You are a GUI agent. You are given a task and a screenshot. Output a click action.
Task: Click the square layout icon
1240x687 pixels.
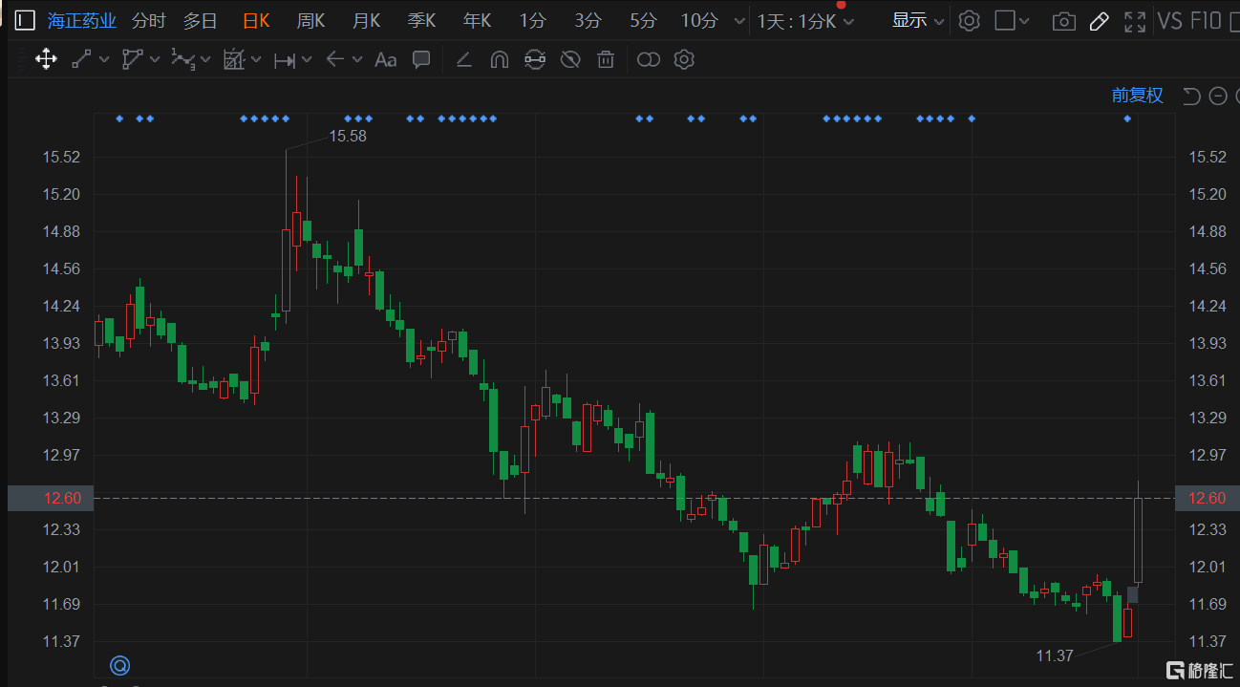pos(1005,21)
